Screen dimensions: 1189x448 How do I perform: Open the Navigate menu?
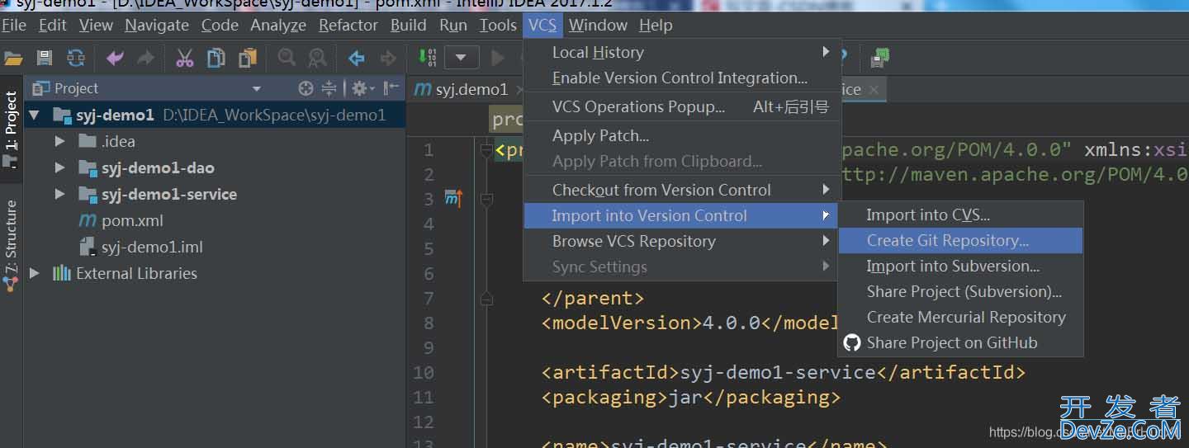coord(157,26)
